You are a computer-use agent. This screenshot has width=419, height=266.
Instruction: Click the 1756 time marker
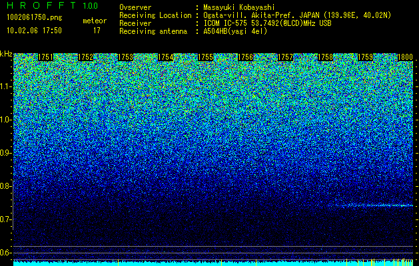coord(245,57)
